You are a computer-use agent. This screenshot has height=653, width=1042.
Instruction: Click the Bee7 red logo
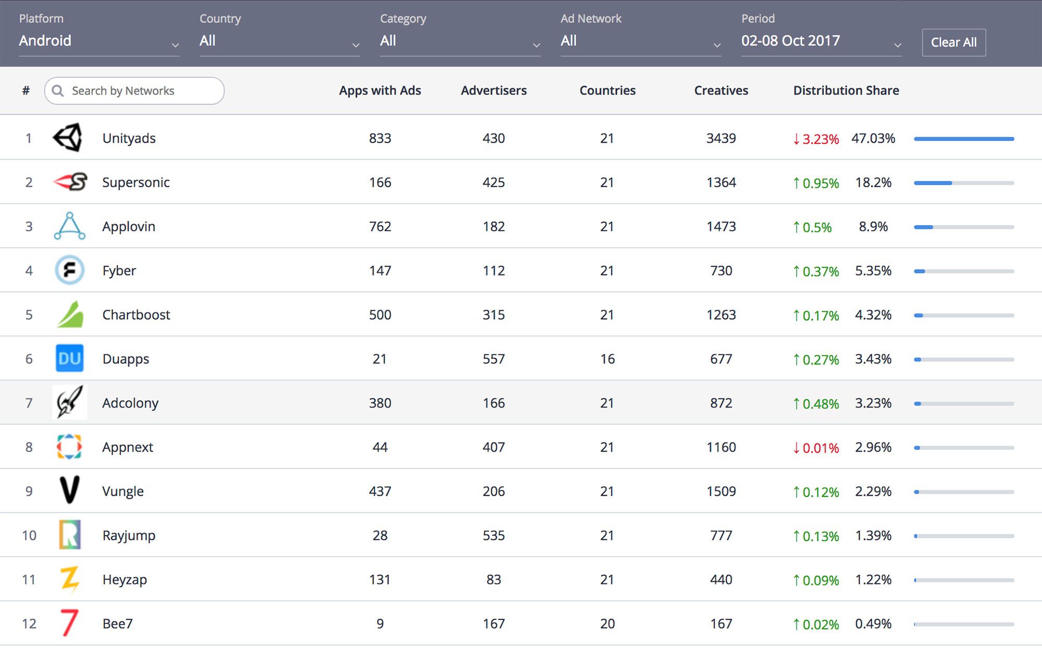70,623
